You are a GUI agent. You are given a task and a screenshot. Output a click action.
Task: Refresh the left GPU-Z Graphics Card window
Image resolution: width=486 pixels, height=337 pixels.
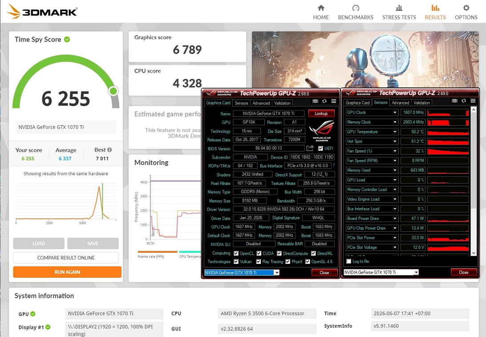tap(324, 101)
